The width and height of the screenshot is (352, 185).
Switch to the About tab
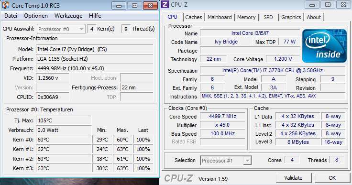pos(314,17)
